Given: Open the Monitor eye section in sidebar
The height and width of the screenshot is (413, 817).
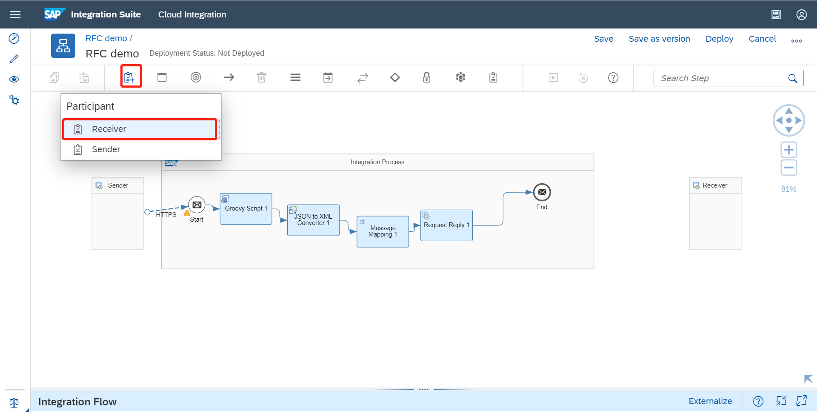Looking at the screenshot, I should [14, 79].
